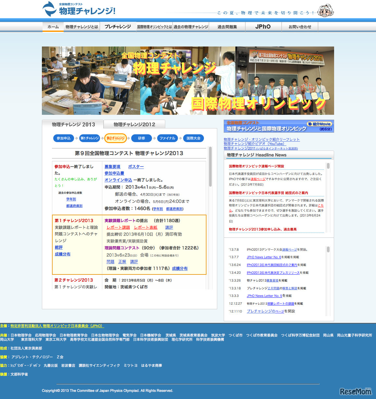Screen dimensions: 376x399
Task: Open the 募集要項 link
Action: click(x=113, y=166)
